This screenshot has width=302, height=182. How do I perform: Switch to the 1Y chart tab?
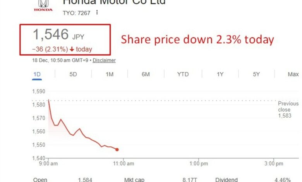coord(220,74)
